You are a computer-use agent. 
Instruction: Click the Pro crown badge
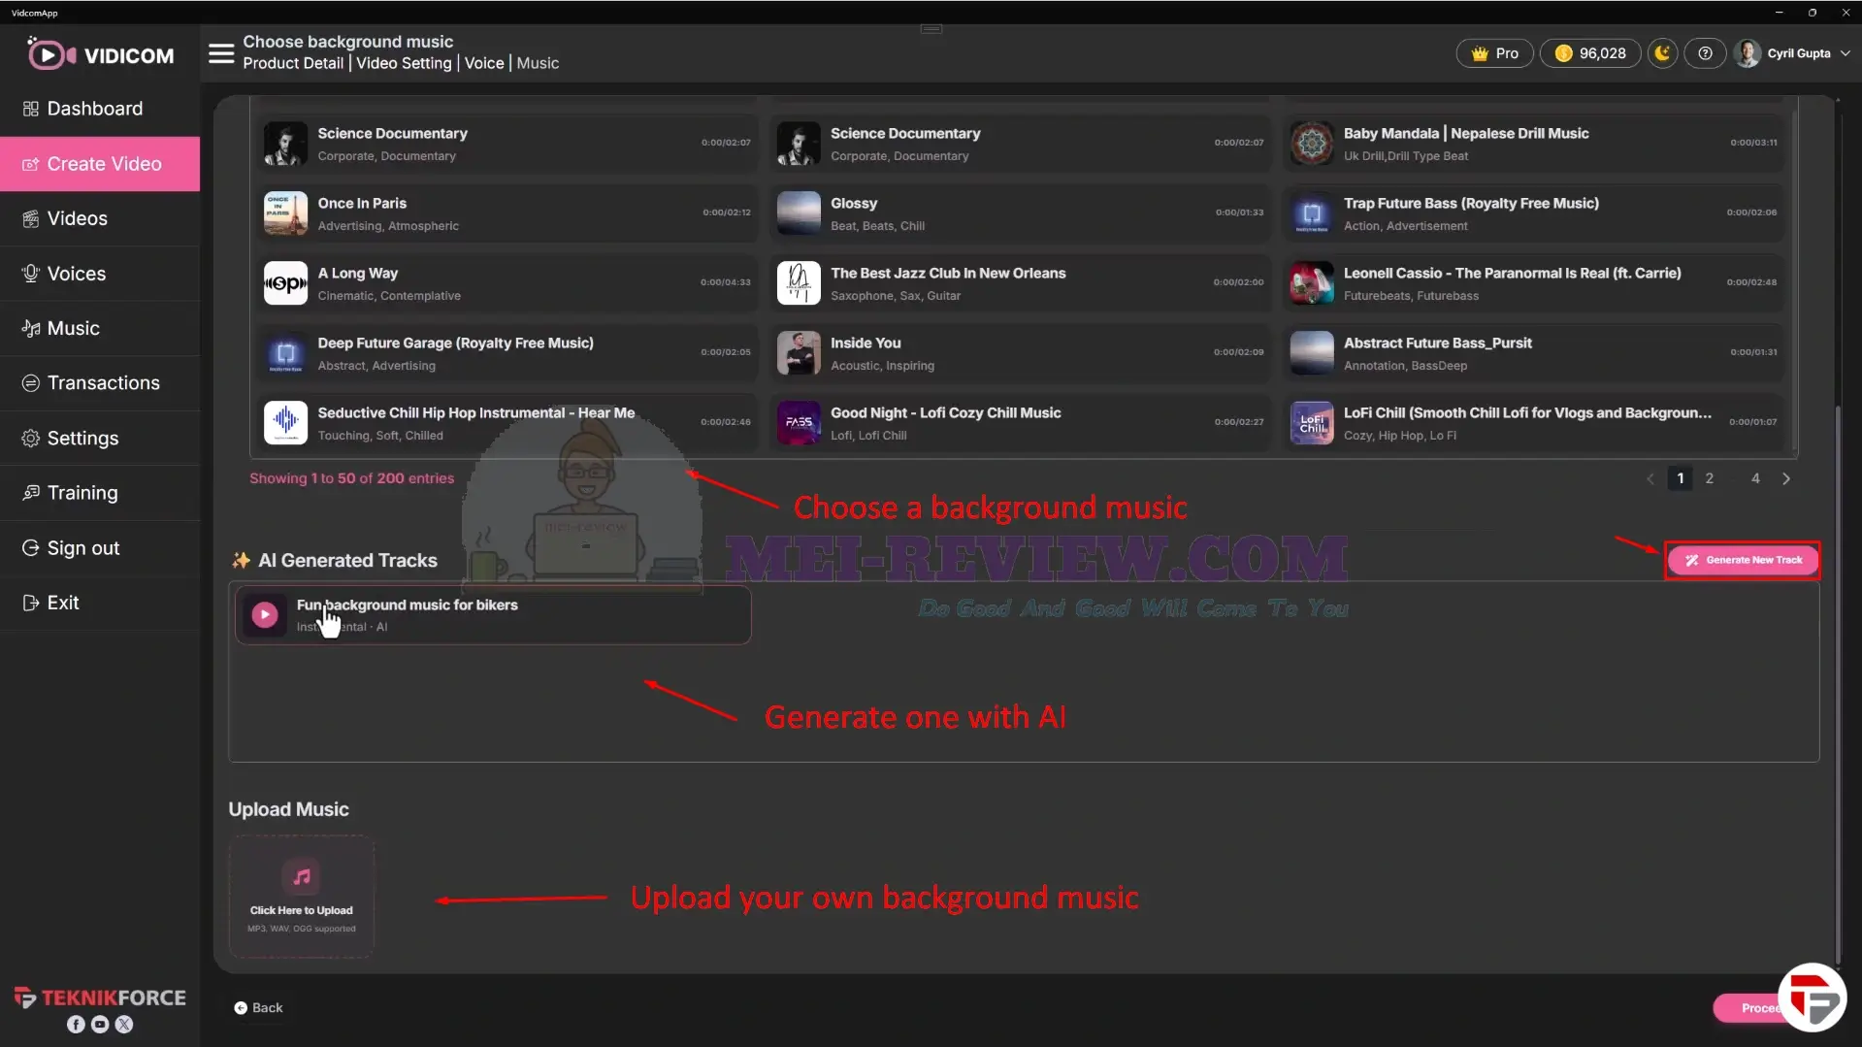[1494, 53]
